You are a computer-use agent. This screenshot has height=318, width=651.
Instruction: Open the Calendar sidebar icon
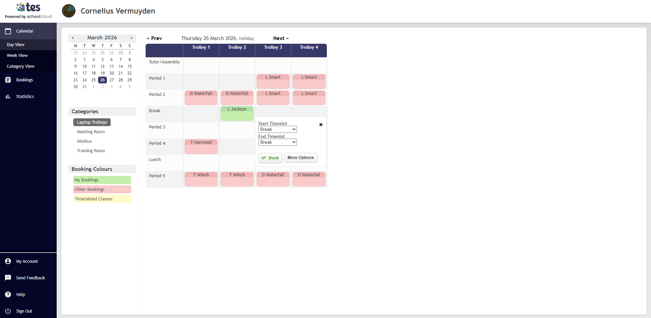click(8, 31)
